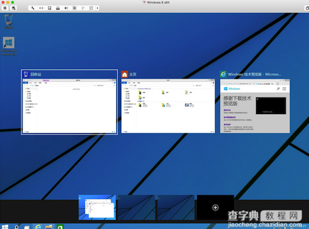
Task: Open the Welcome to Tech Preview shortcut
Action: pos(9,46)
